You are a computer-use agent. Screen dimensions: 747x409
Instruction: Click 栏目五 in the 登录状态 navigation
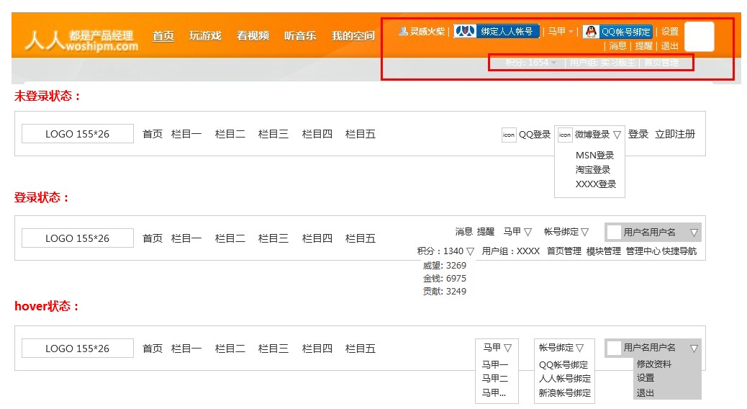360,238
